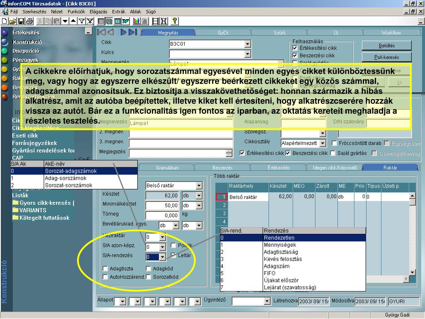This screenshot has height=319, width=425.
Task: Click the expand arrows toolbar icon
Action: (x=164, y=21)
